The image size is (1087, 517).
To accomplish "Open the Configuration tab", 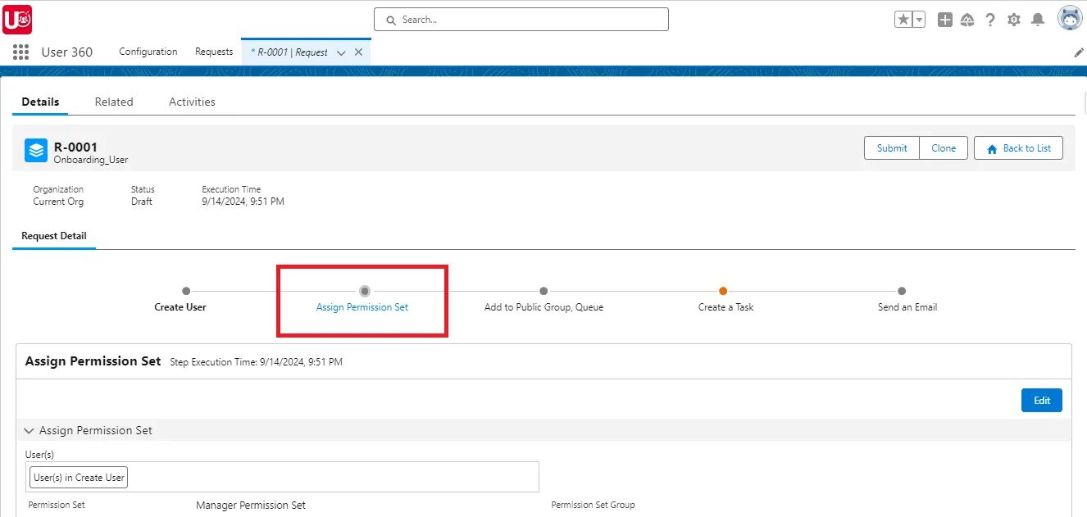I will (148, 52).
